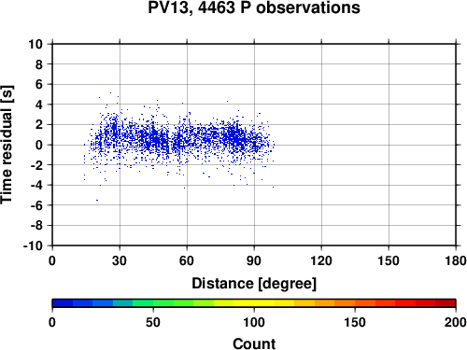Image resolution: width=467 pixels, height=350 pixels.
Task: Click the x-axis tick label '60'
Action: click(x=187, y=260)
